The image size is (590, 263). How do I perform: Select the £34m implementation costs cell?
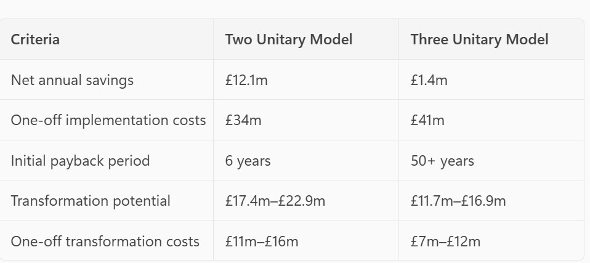(243, 120)
